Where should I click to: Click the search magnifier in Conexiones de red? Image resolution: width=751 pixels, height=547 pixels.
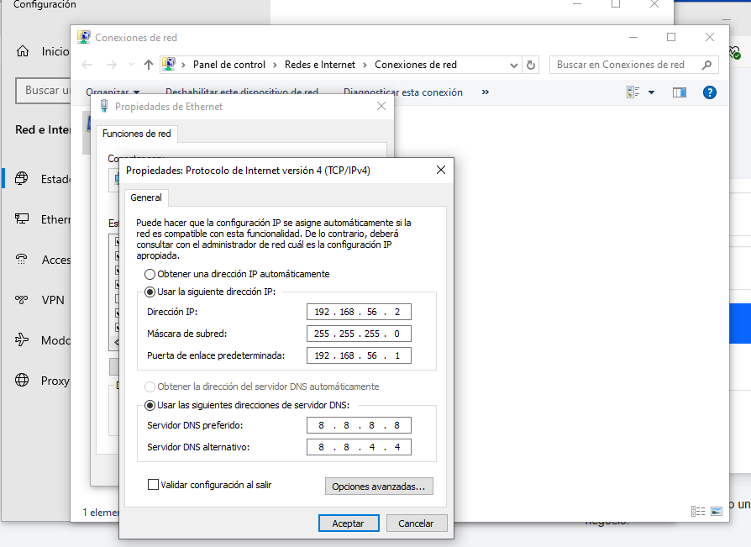coord(707,65)
